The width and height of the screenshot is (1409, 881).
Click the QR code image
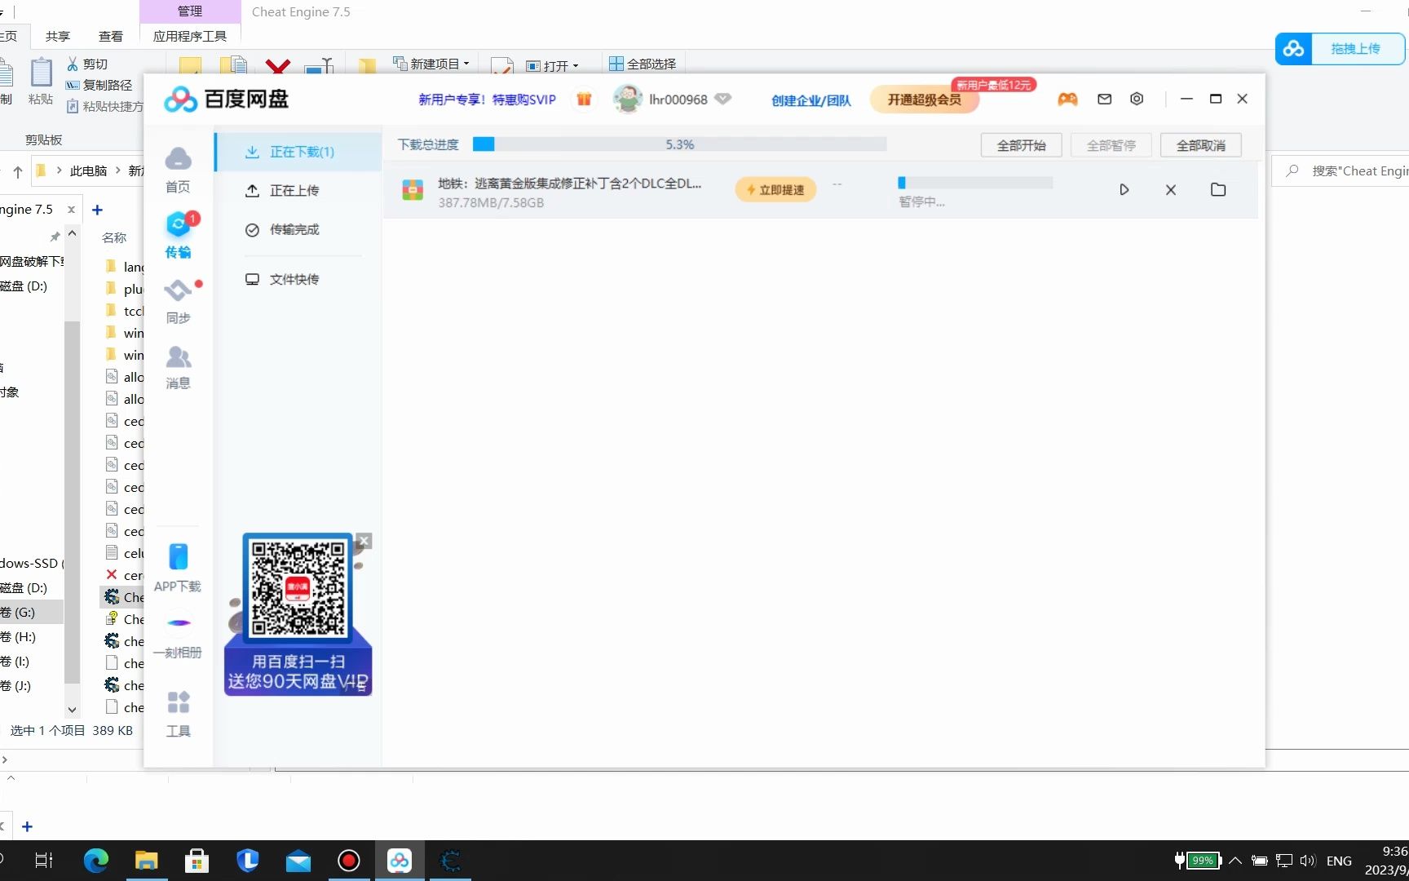pos(298,588)
